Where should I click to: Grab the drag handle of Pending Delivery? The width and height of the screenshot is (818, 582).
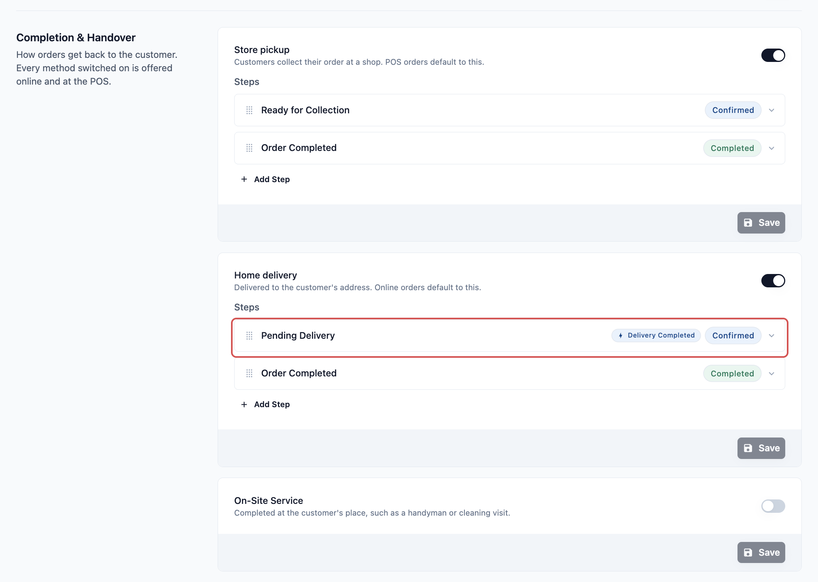pos(249,336)
